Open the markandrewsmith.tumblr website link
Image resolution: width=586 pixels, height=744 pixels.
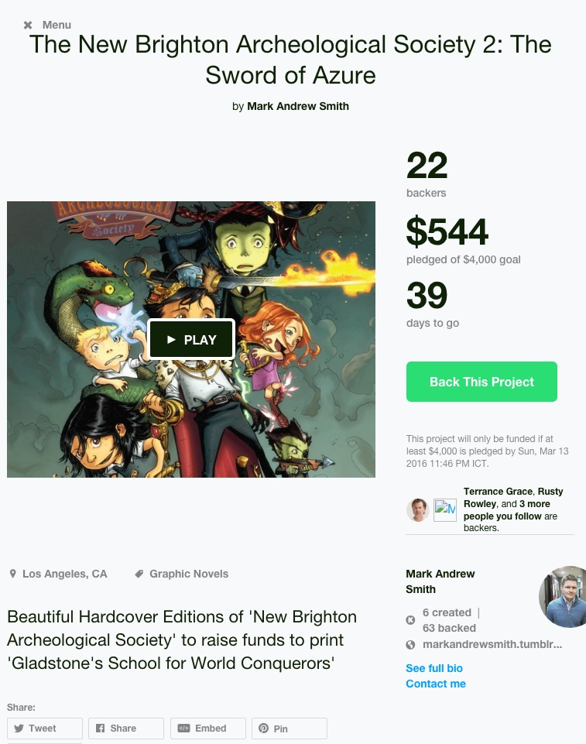492,644
